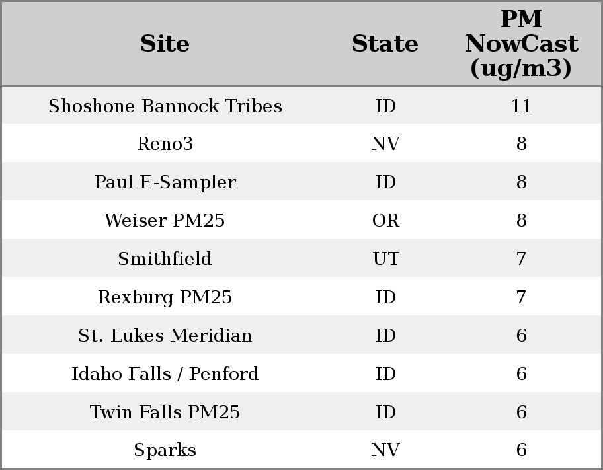This screenshot has width=603, height=470.
Task: Click the UT state cell
Action: point(385,259)
